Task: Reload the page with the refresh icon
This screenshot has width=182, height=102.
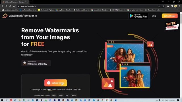Action: [10, 6]
